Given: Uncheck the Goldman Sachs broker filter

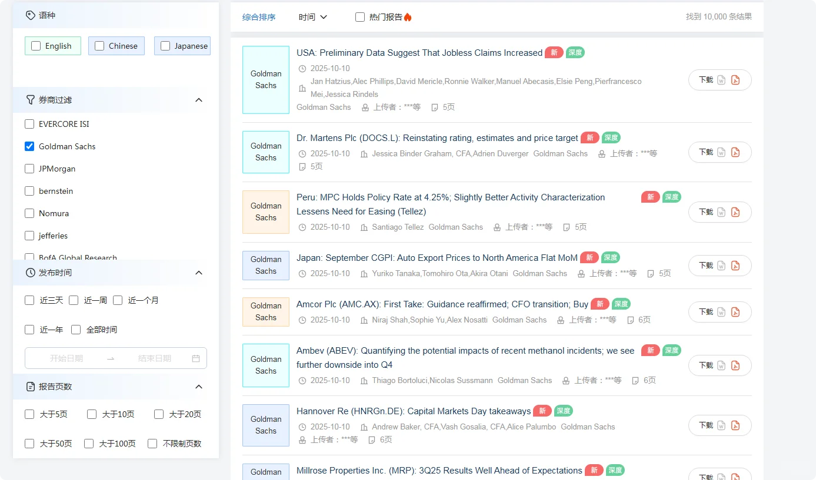Looking at the screenshot, I should (29, 146).
